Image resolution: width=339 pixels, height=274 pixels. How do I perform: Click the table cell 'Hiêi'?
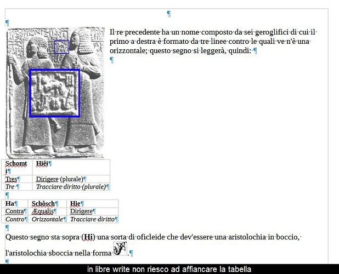(x=71, y=167)
